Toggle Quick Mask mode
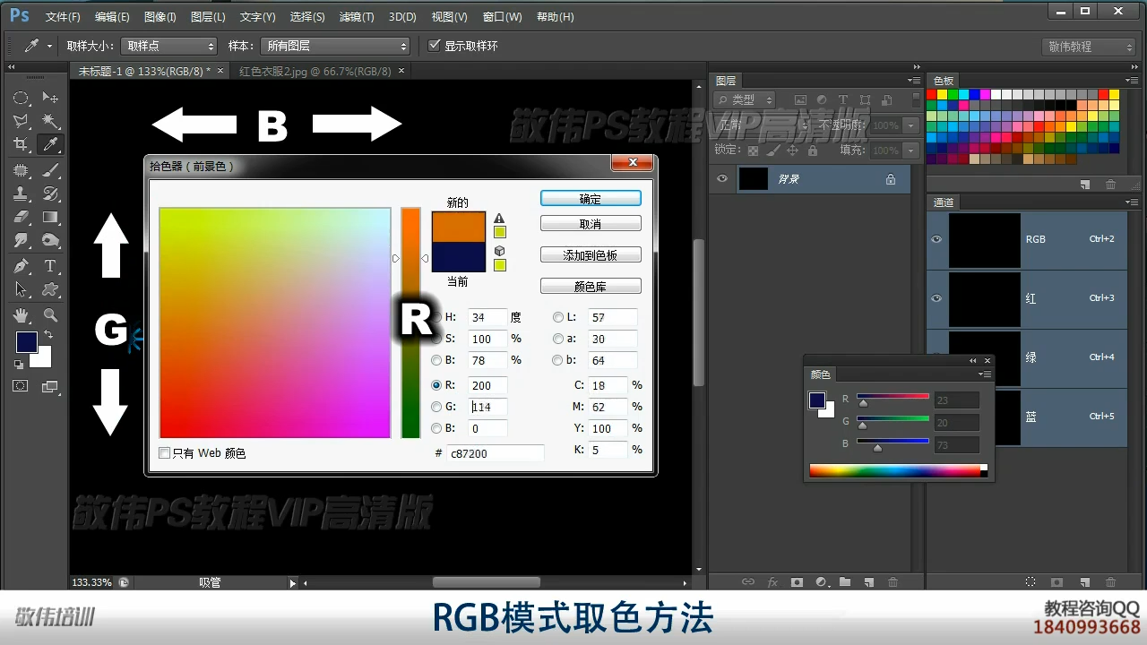The width and height of the screenshot is (1147, 645). coord(21,386)
